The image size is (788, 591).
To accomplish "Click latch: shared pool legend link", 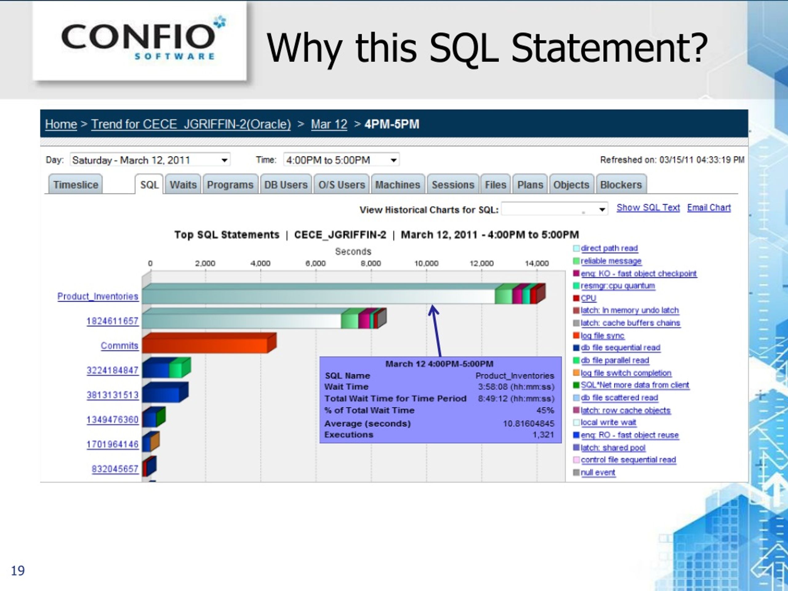I will [x=613, y=448].
